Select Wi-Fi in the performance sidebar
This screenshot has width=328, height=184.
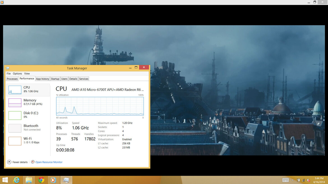28,141
